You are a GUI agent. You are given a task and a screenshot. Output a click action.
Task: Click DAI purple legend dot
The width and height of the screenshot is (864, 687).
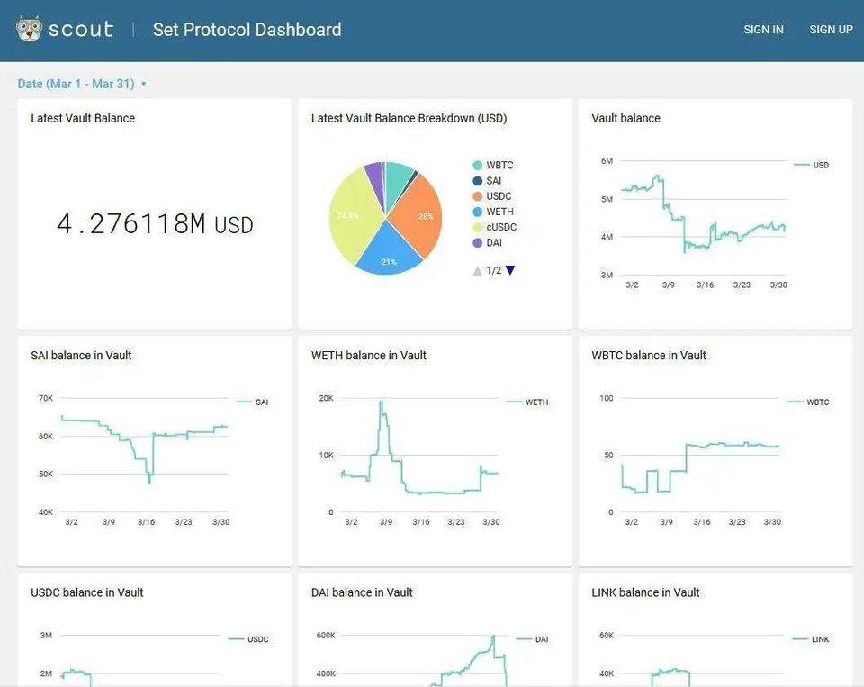(x=478, y=243)
